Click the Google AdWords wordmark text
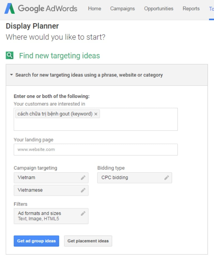 coord(48,9)
